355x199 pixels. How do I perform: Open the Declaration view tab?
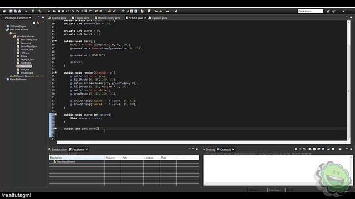coord(58,150)
